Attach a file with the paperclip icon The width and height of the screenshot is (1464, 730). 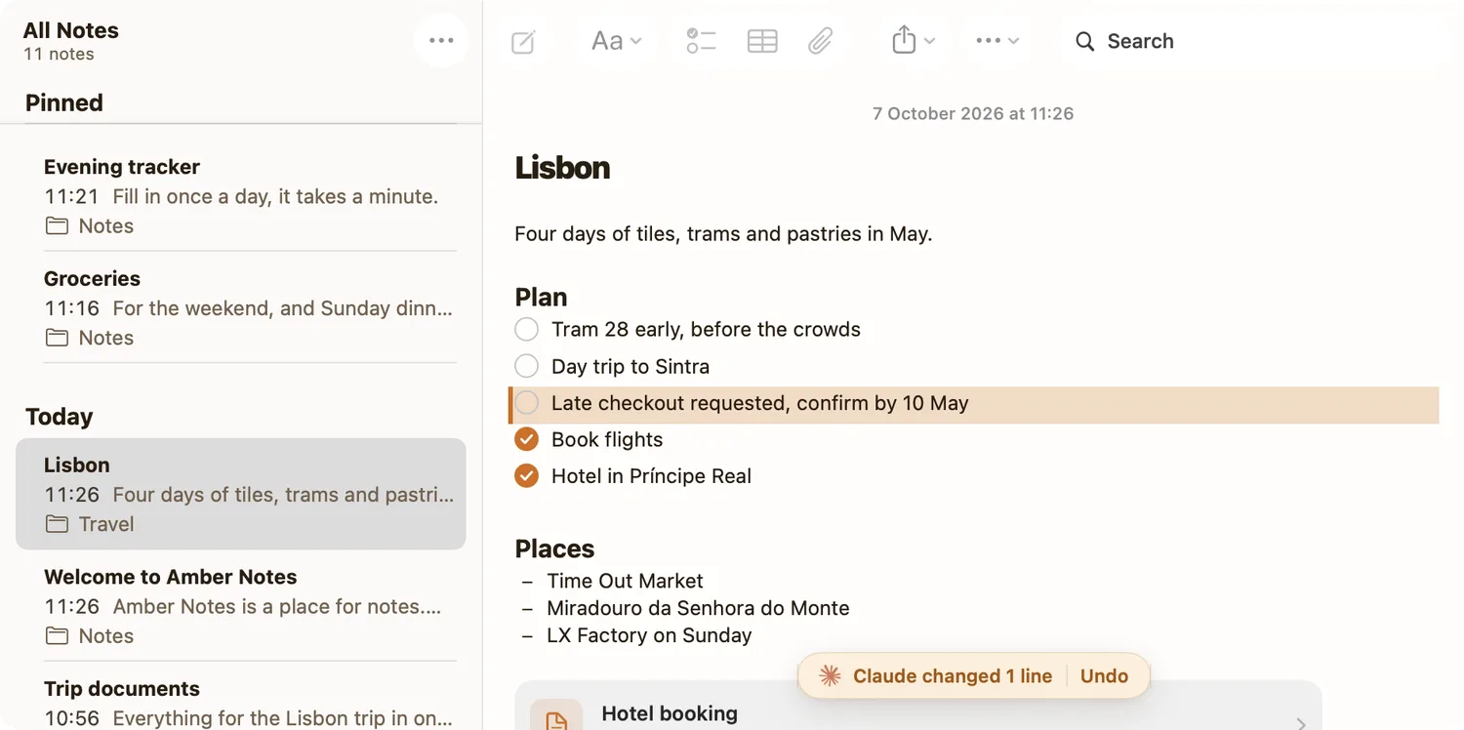pyautogui.click(x=821, y=41)
